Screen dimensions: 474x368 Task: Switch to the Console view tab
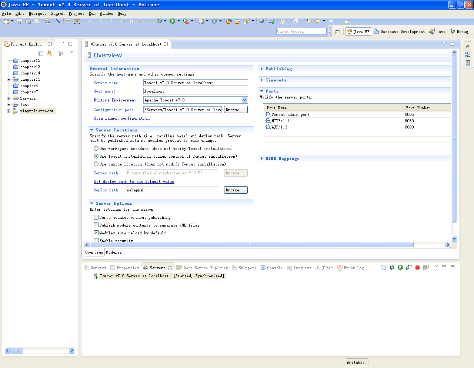271,268
